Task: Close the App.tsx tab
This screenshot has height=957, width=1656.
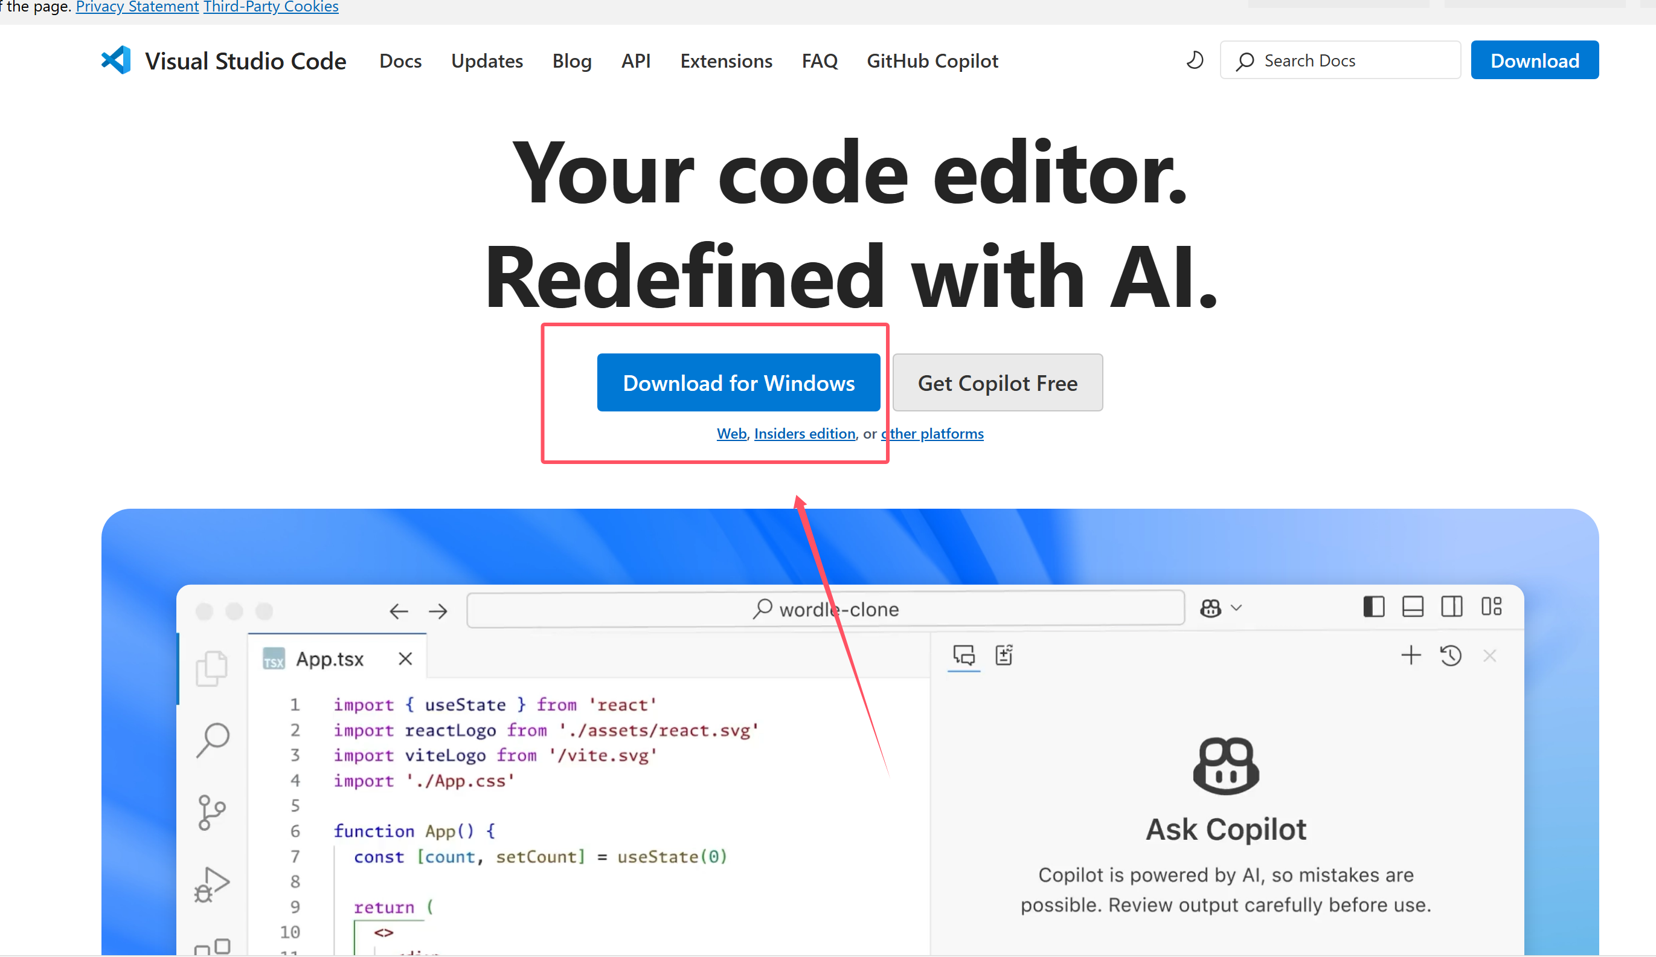Action: [x=405, y=659]
